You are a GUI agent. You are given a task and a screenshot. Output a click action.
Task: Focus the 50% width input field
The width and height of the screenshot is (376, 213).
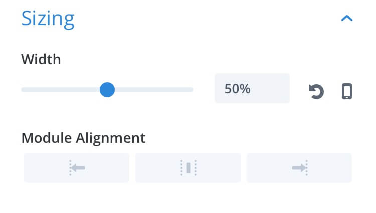click(x=252, y=88)
